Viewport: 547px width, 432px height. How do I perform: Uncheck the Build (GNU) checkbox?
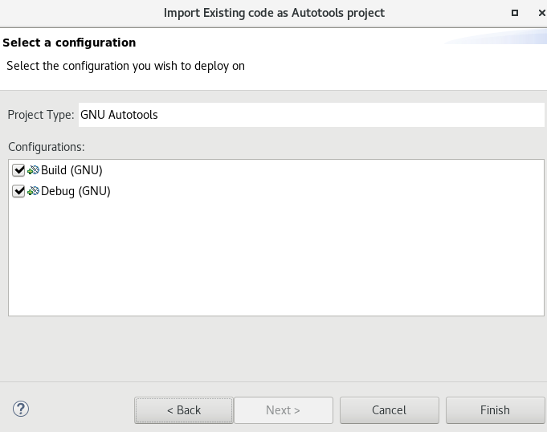click(19, 170)
